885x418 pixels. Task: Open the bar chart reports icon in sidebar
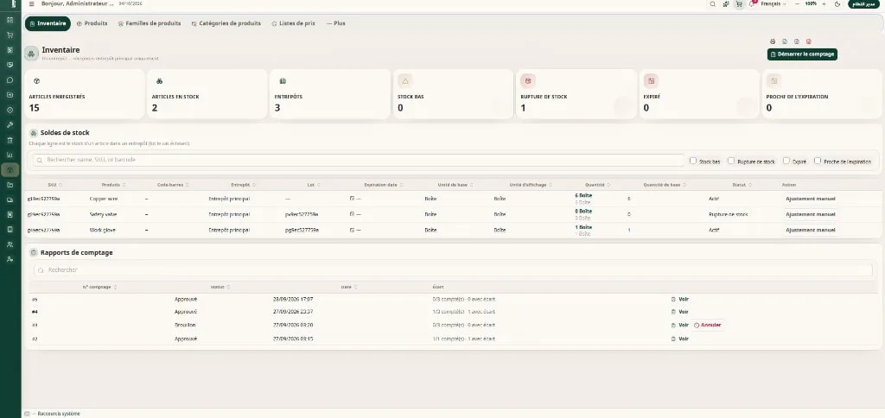click(10, 155)
